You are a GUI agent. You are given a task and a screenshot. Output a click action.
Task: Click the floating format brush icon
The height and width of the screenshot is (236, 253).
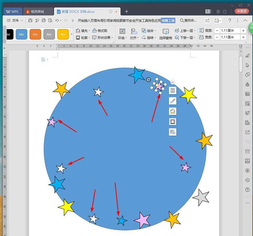click(172, 101)
